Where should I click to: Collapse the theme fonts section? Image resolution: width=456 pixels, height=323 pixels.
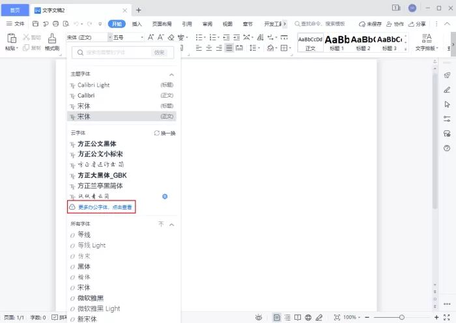(x=171, y=75)
